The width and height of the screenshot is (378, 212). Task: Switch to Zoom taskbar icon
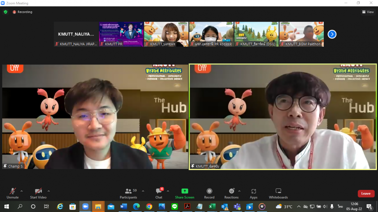(85, 206)
